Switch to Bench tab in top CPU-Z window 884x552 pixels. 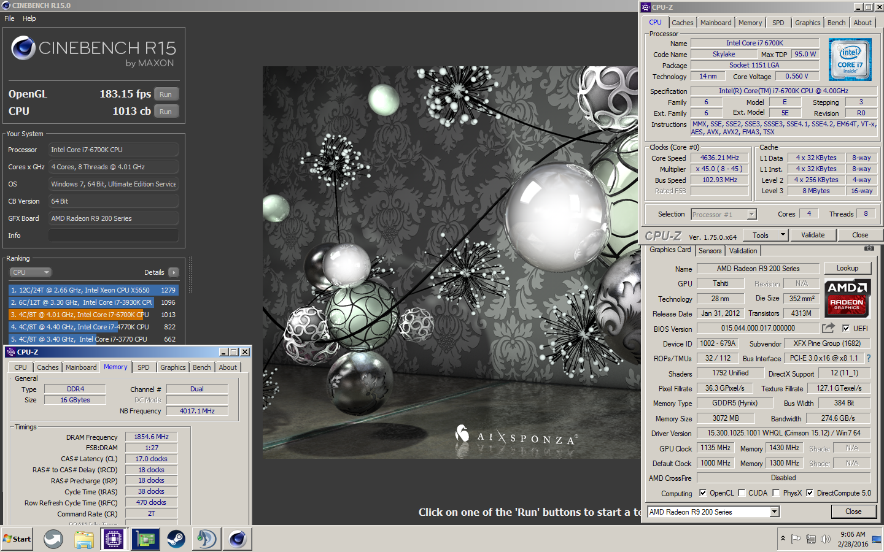click(836, 23)
